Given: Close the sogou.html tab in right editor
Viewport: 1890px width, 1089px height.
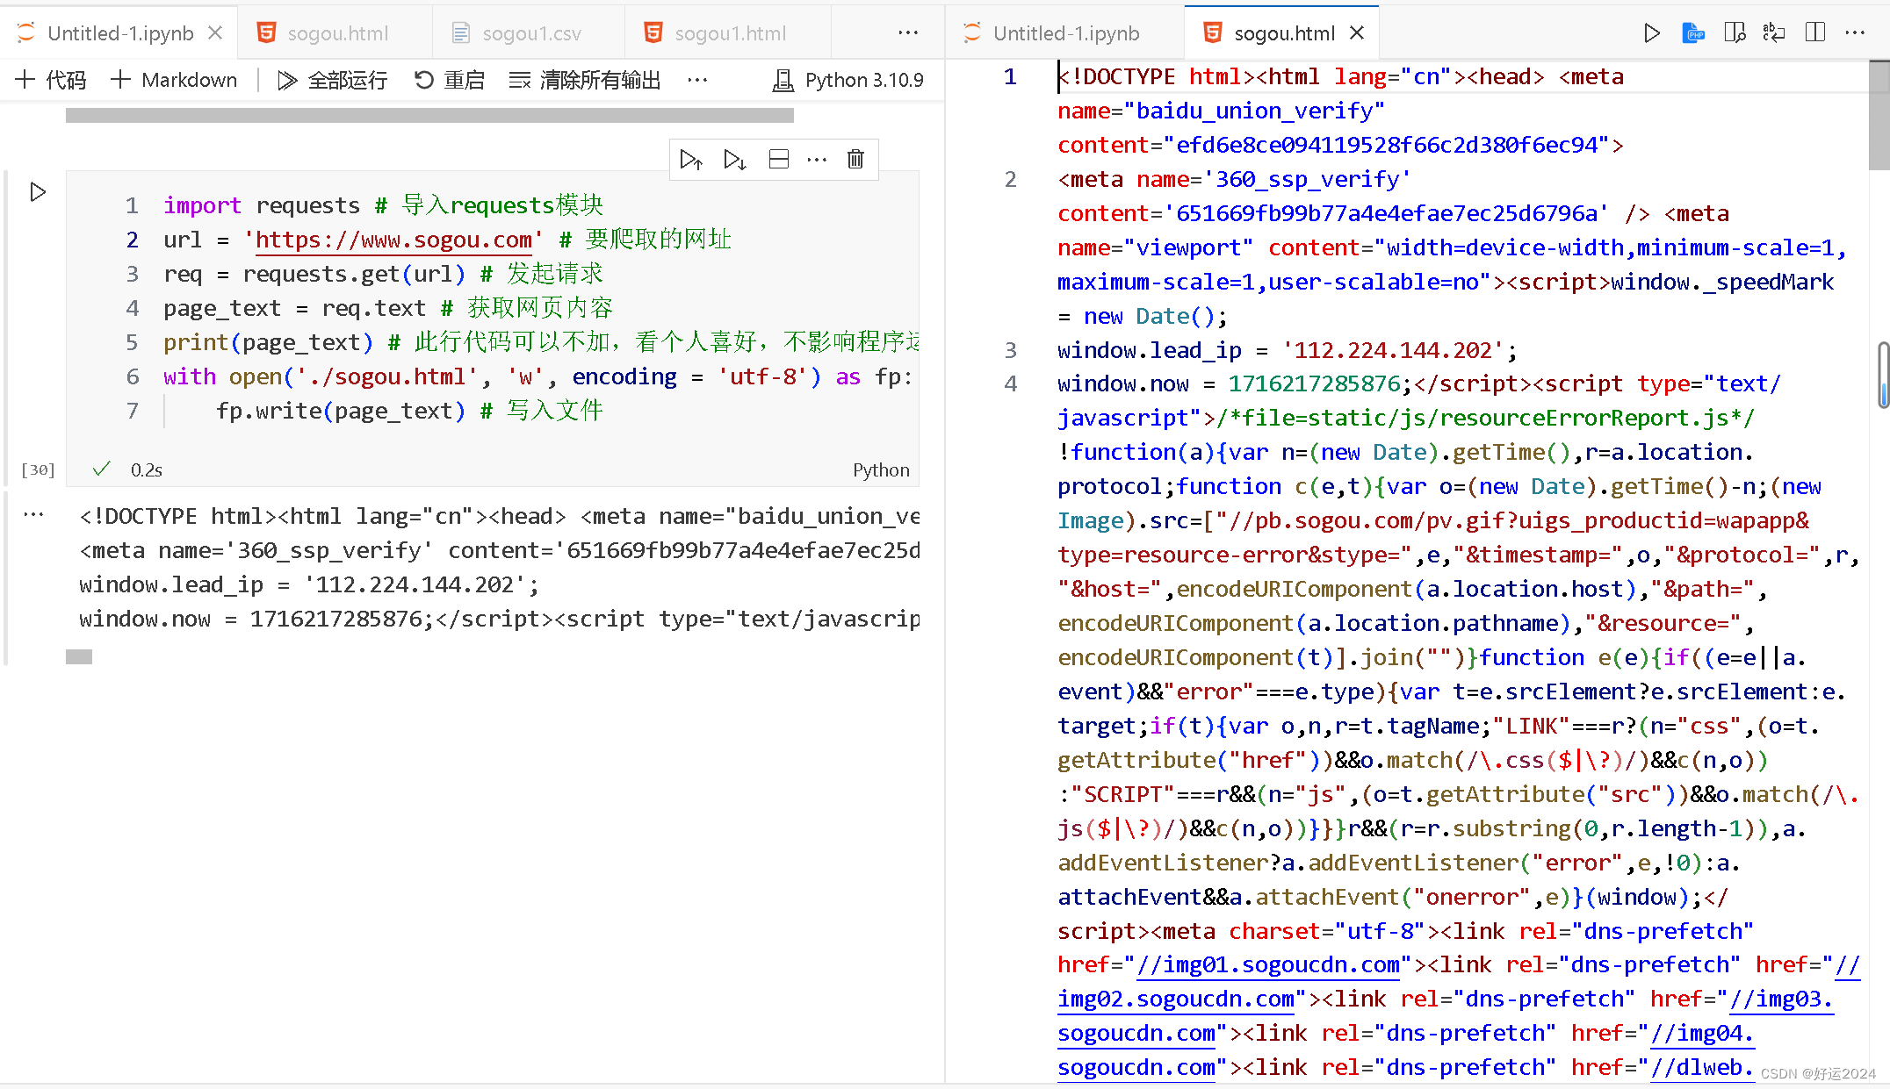Looking at the screenshot, I should pos(1357,33).
